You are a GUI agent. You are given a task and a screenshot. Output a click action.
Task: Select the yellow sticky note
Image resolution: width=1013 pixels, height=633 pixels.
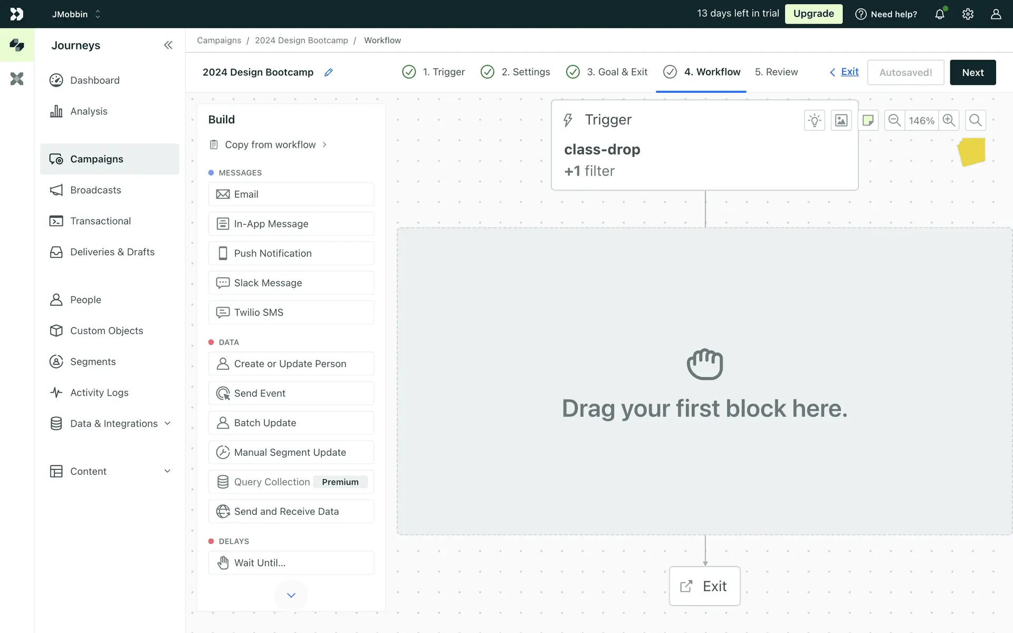tap(972, 152)
